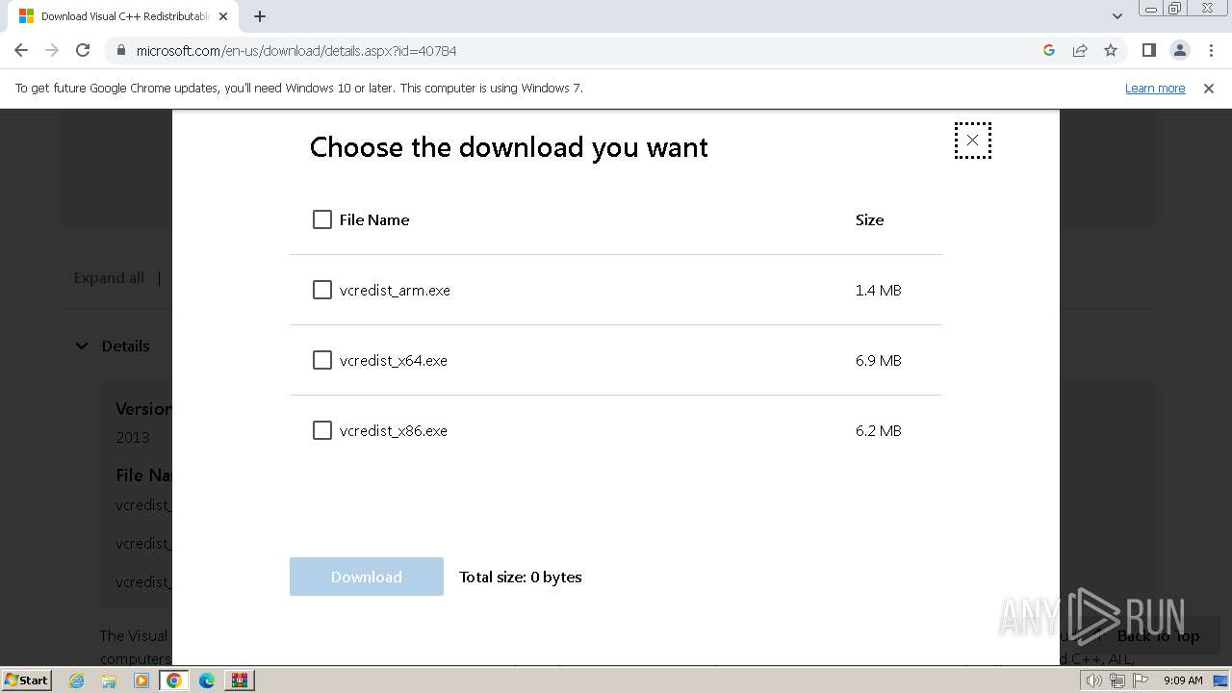1232x693 pixels.
Task: Check the vcredist_arm.exe checkbox
Action: coord(322,290)
